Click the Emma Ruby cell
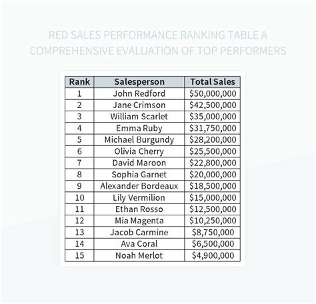316x304 pixels. point(139,129)
